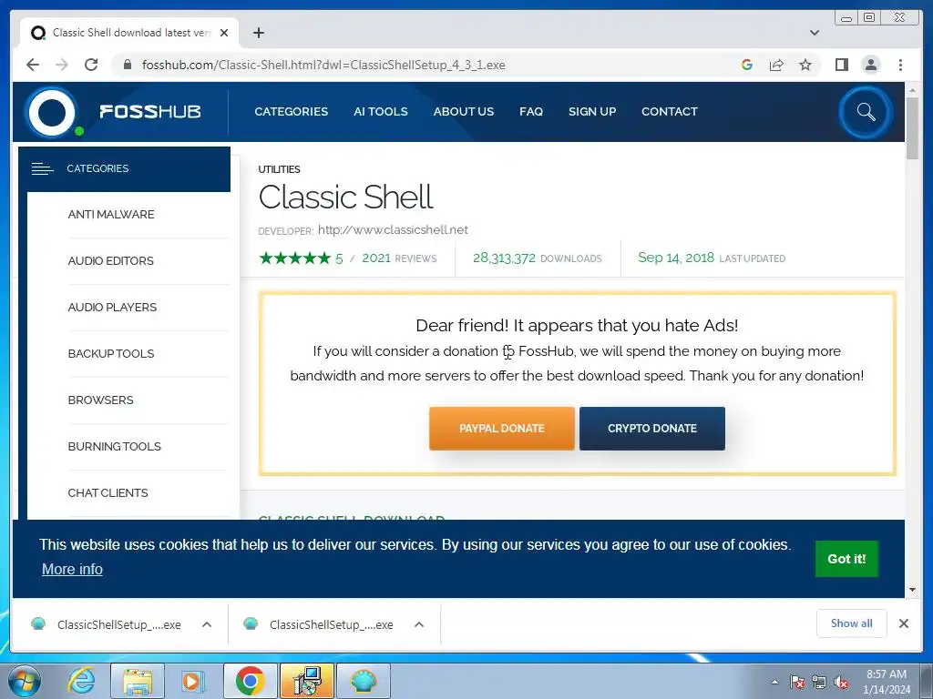933x699 pixels.
Task: Open the Windows Start menu
Action: (25, 681)
